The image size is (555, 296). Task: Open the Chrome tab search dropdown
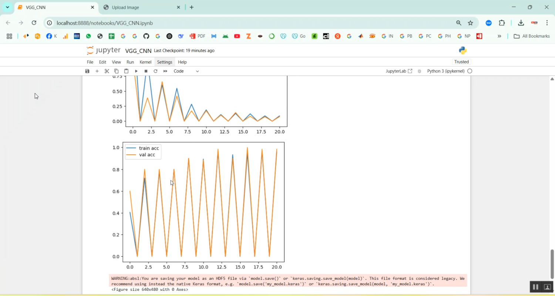(7, 7)
